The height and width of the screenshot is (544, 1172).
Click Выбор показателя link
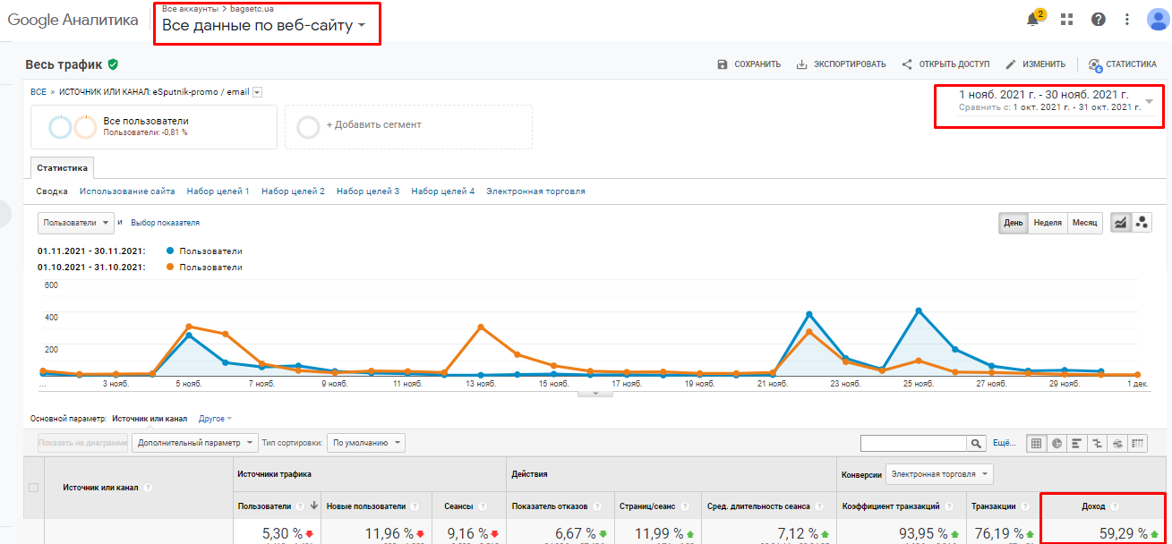165,223
